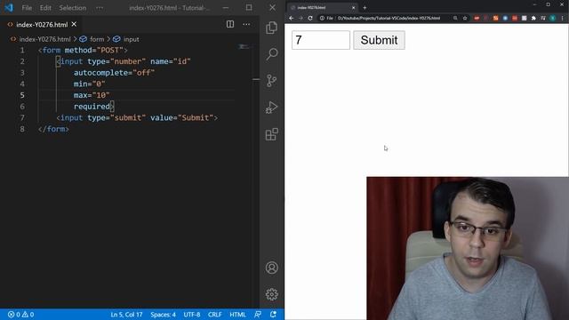The height and width of the screenshot is (320, 569).
Task: Click the Submit button in browser page
Action: coord(379,40)
